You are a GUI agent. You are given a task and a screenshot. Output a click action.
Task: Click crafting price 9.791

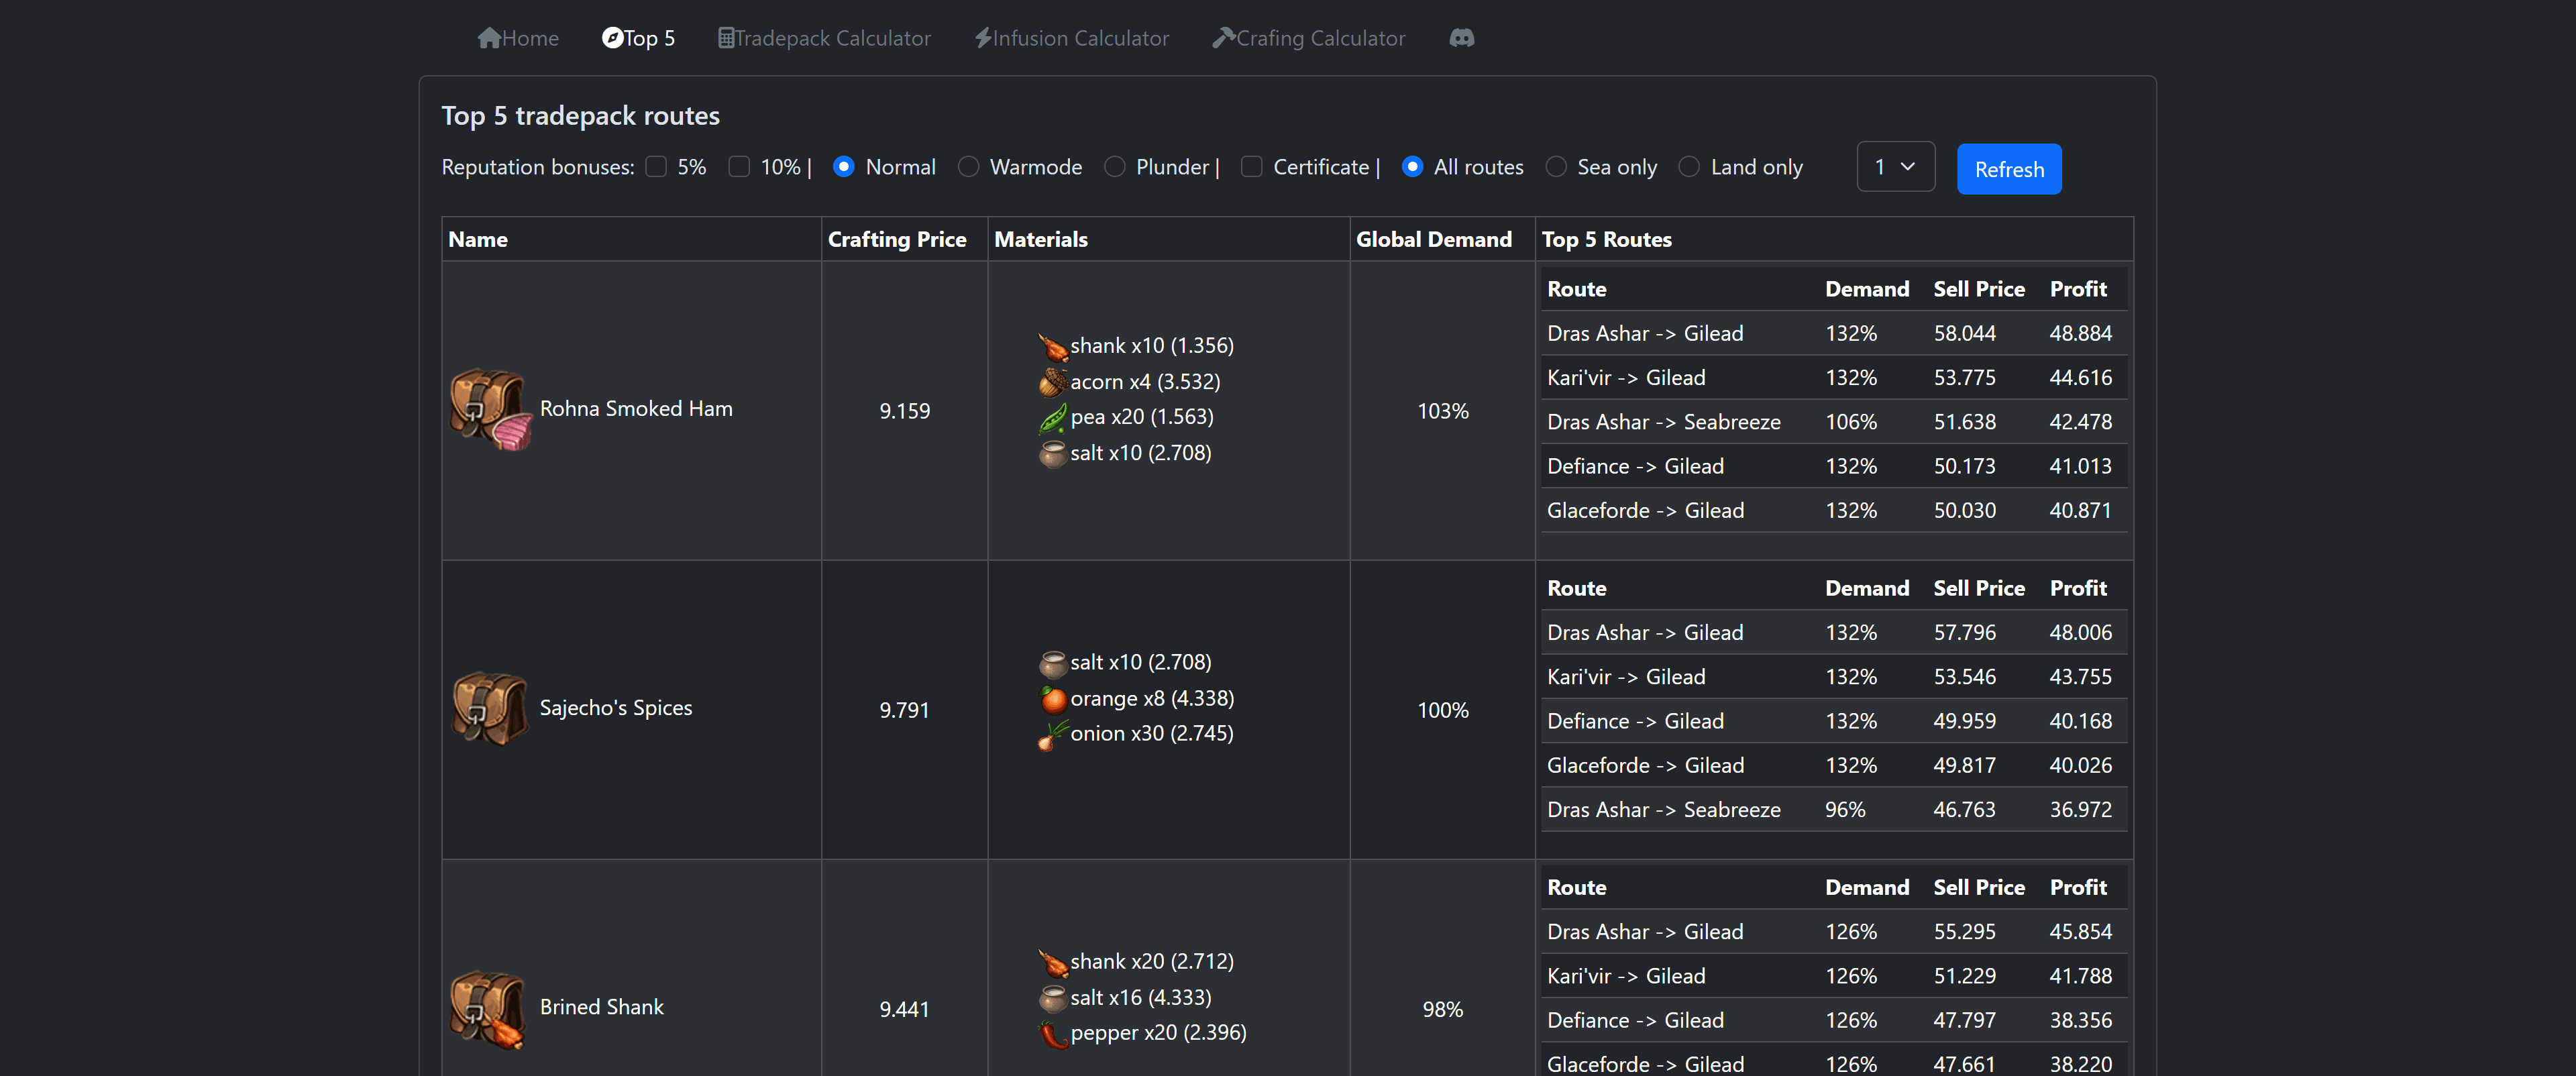point(904,710)
